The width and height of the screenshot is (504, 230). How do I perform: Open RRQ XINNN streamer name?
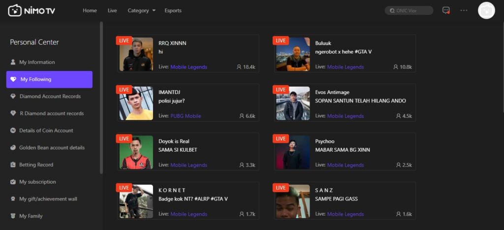[172, 43]
